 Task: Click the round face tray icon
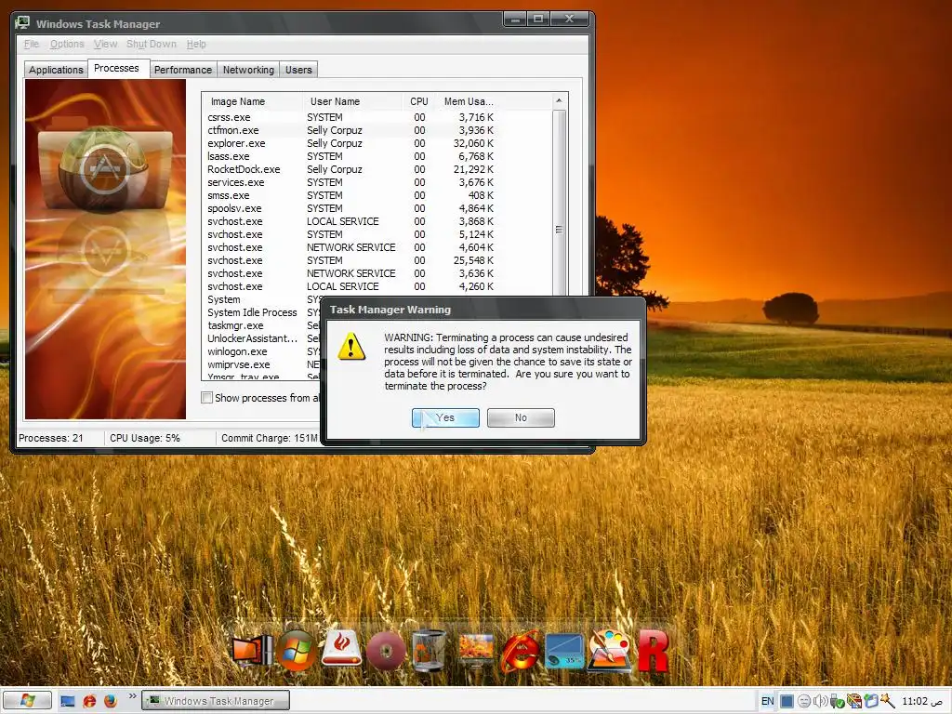pos(804,701)
